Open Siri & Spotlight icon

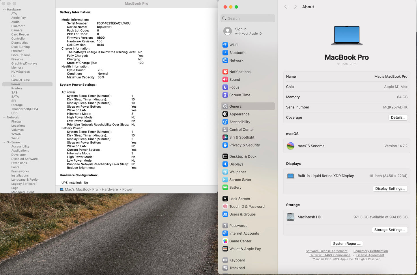[x=225, y=137]
